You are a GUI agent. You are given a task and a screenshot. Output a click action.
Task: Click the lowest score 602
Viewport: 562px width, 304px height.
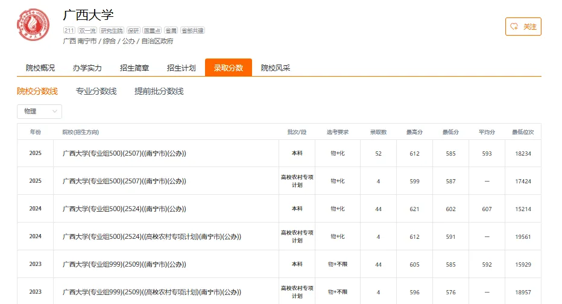click(x=450, y=209)
